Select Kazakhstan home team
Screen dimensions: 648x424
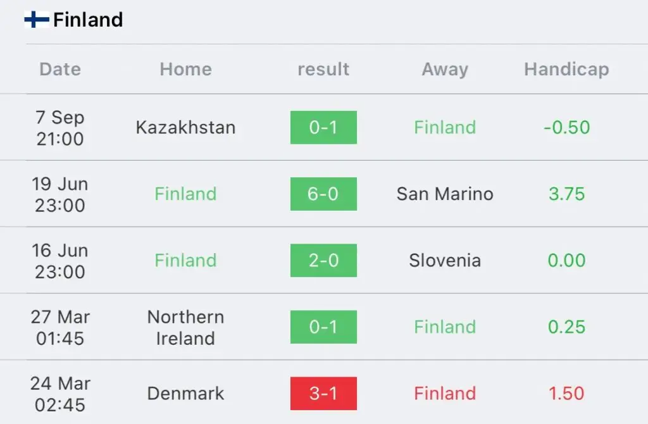(x=185, y=127)
